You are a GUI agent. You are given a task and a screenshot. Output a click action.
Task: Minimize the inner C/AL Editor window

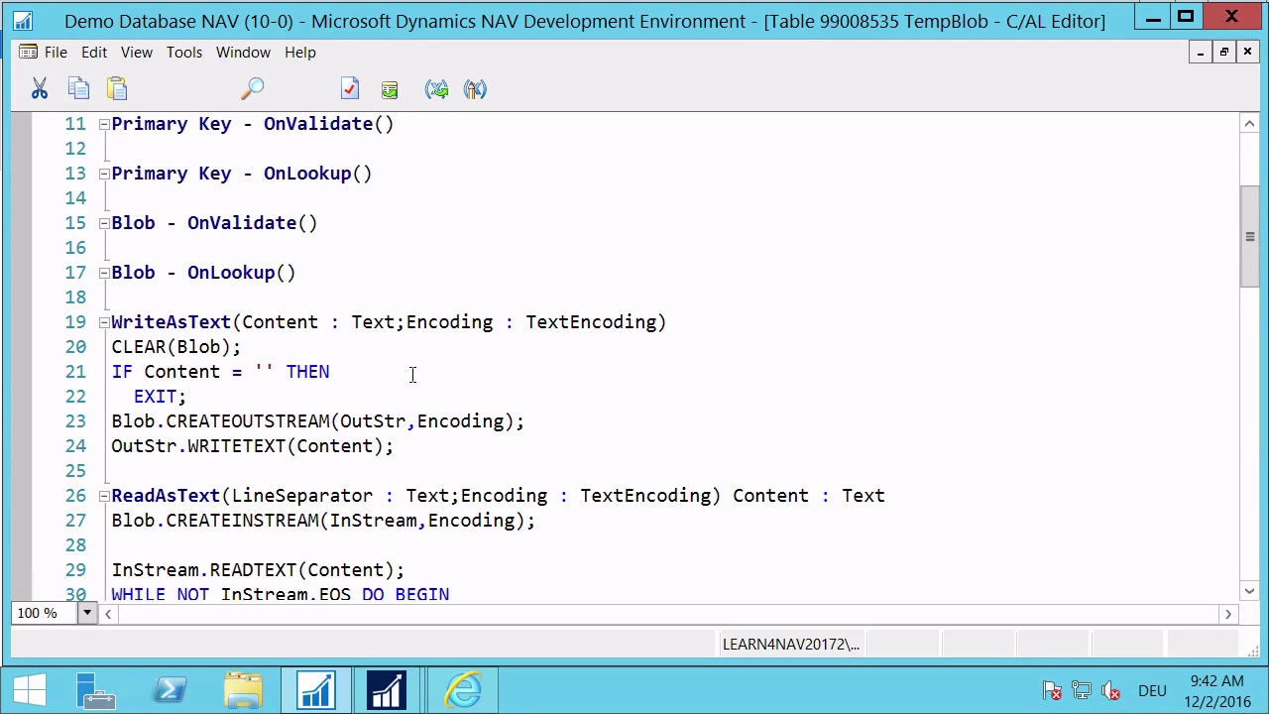[x=1200, y=53]
